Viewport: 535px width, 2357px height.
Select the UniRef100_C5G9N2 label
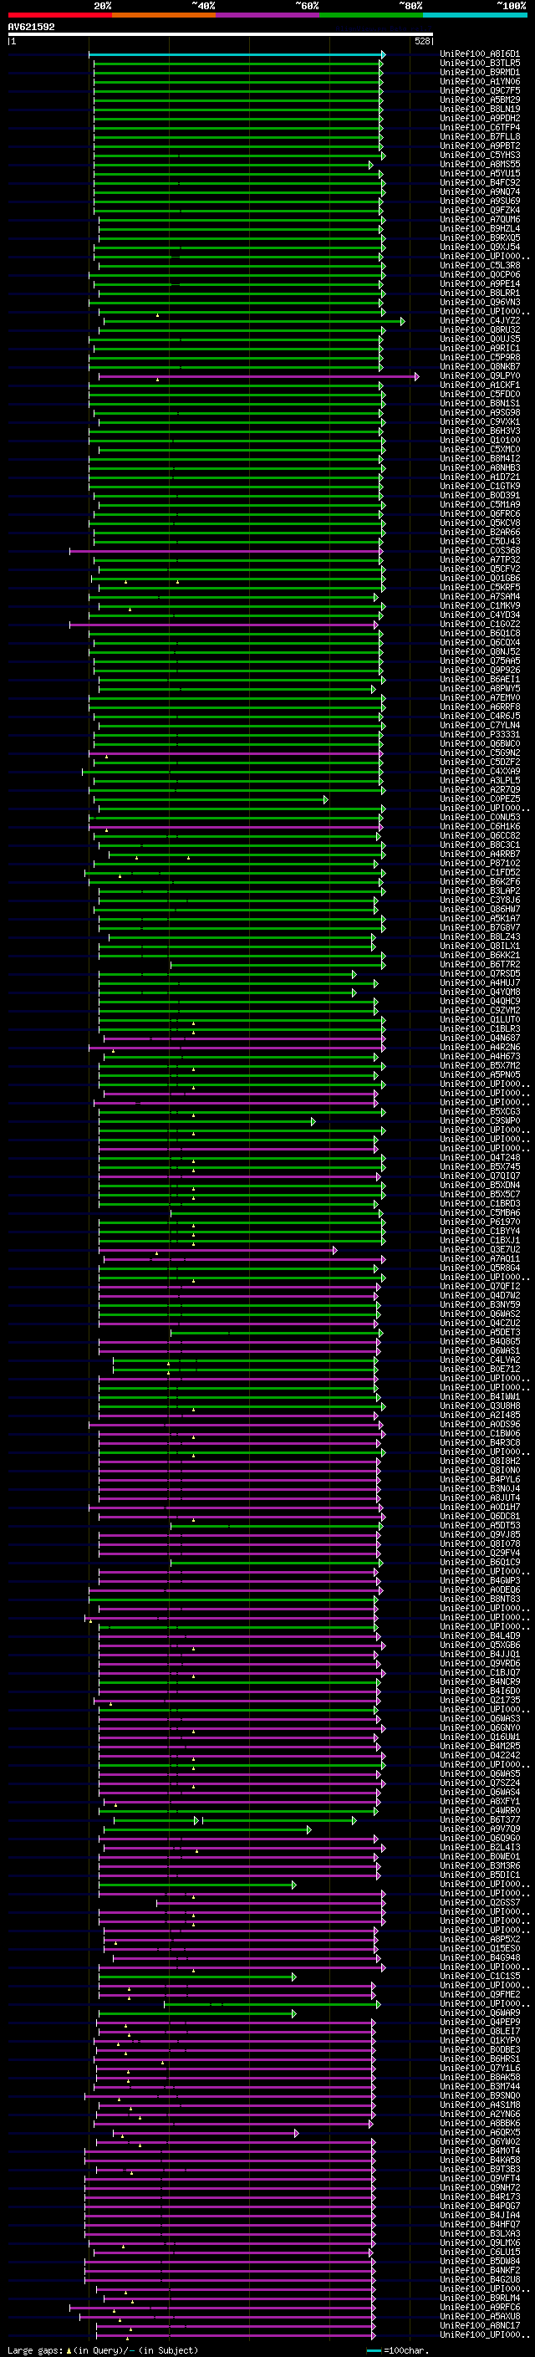point(480,754)
